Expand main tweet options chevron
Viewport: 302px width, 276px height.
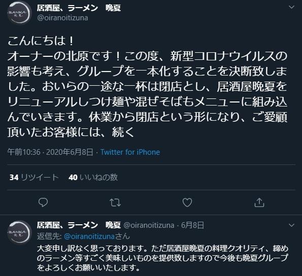pyautogui.click(x=292, y=7)
